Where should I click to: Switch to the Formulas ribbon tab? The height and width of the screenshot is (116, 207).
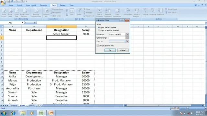tap(44, 5)
